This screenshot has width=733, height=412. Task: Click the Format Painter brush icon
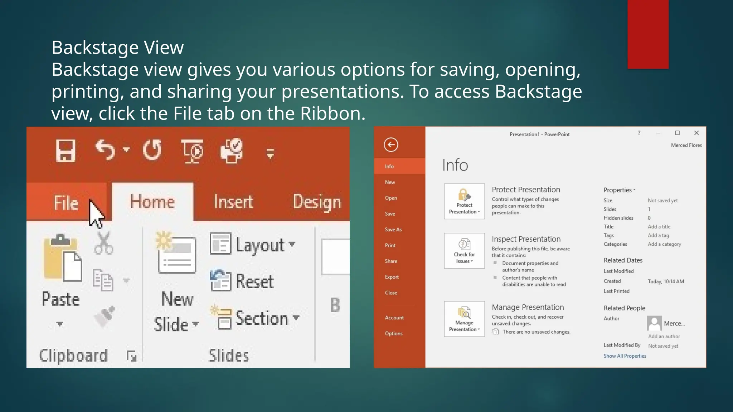104,316
